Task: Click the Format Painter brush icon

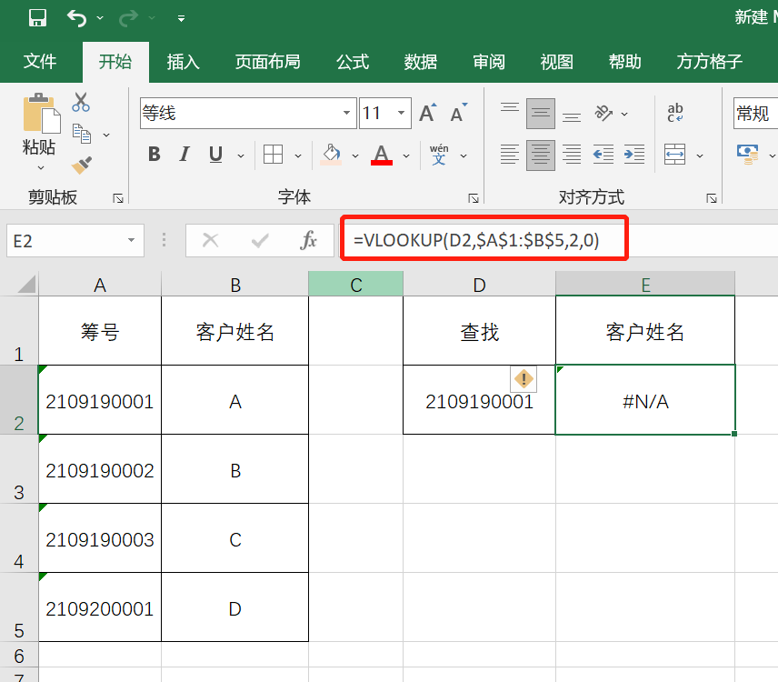Action: [x=81, y=165]
